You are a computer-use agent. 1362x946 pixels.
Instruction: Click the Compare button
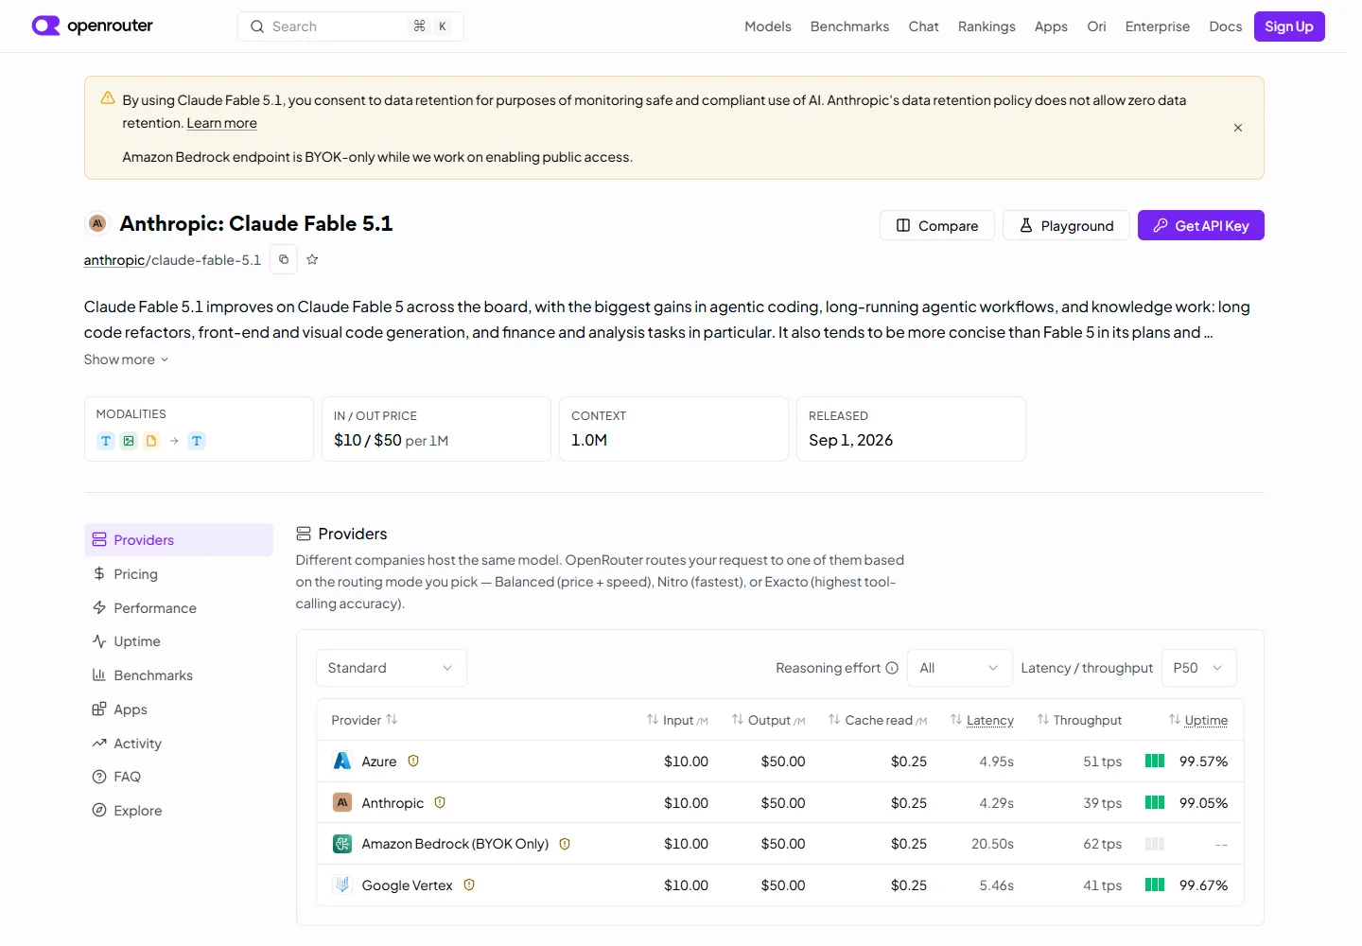point(936,225)
